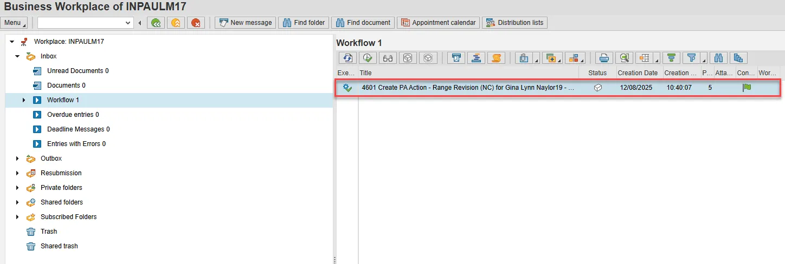Screen dimensions: 785x264
Task: Click the Reserve (solid cube) toolbar icon
Action: tap(408, 58)
